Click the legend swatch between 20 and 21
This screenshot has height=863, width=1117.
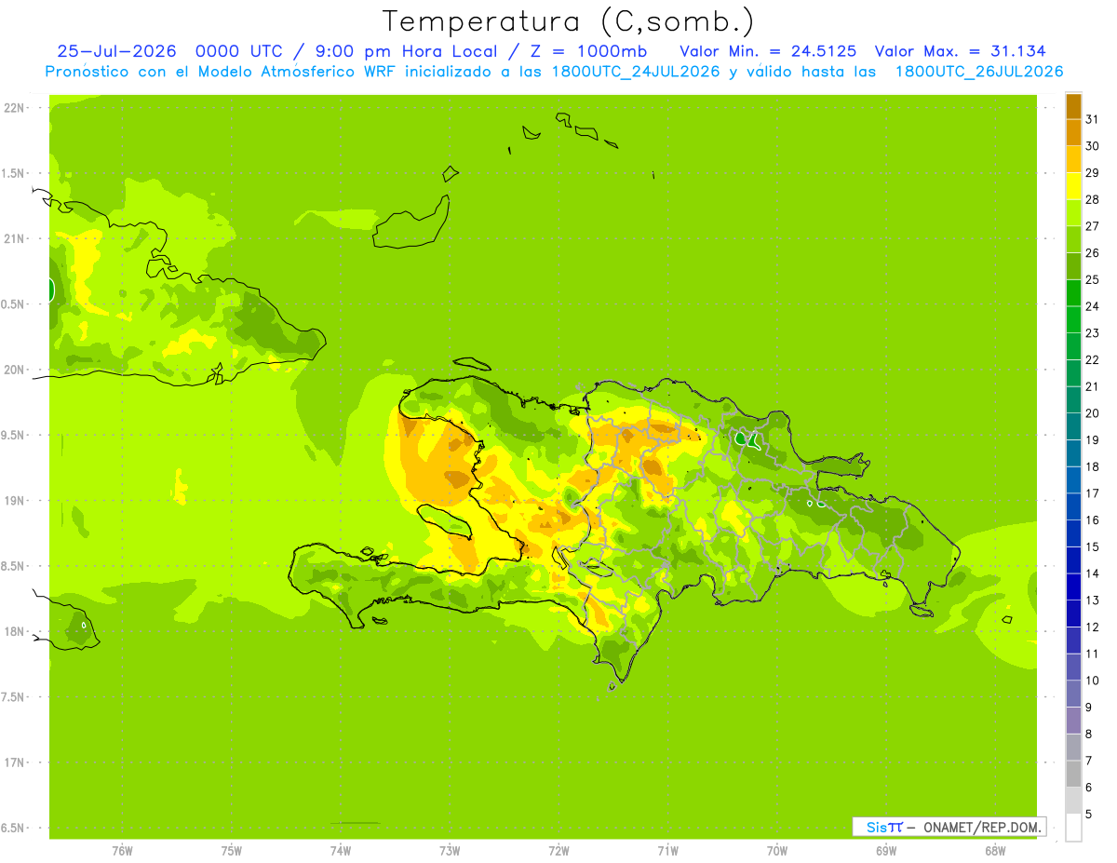click(x=1073, y=400)
